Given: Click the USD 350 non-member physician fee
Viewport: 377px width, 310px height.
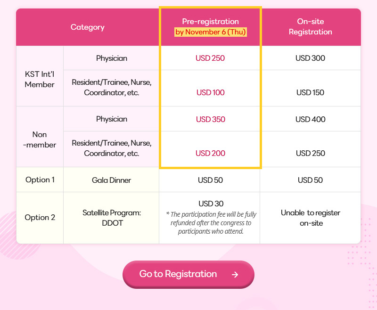Looking at the screenshot, I should pos(210,119).
